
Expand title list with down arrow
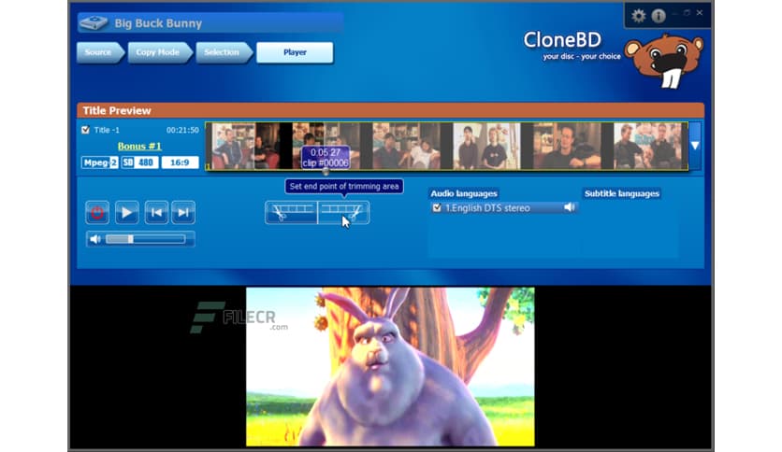(x=695, y=146)
